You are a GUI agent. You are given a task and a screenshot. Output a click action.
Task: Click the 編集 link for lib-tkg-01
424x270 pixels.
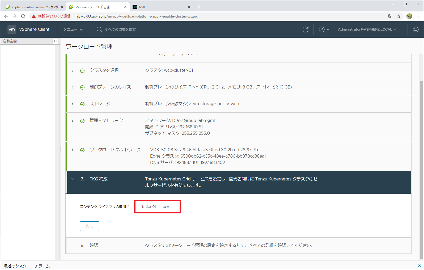[166, 207]
